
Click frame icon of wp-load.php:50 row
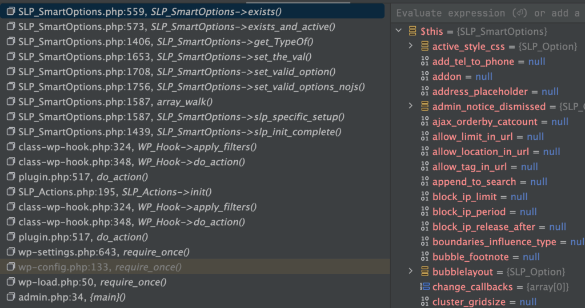[x=11, y=282]
